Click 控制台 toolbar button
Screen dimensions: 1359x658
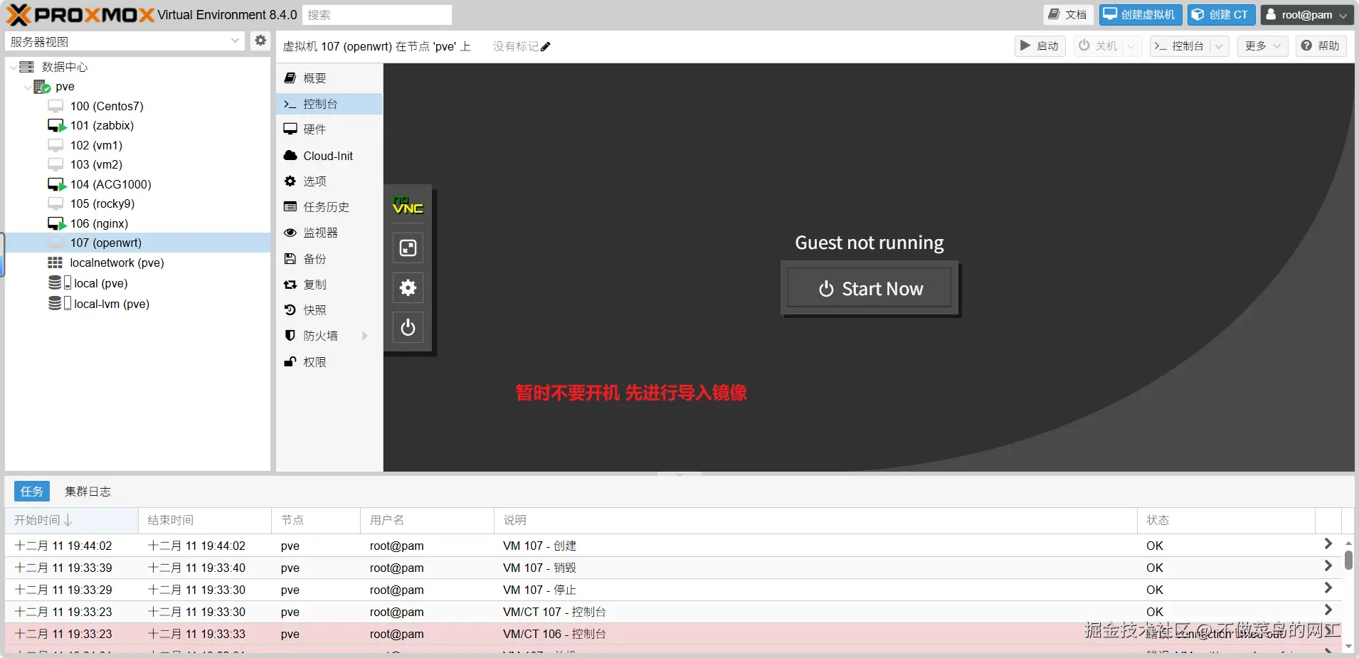1180,46
